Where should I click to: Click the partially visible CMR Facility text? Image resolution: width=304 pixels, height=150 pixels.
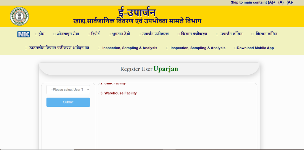tap(113, 84)
